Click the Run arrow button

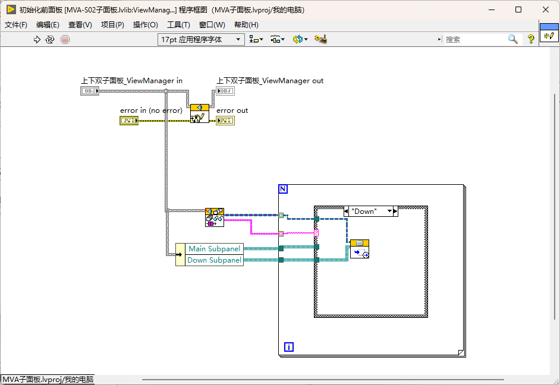(37, 40)
